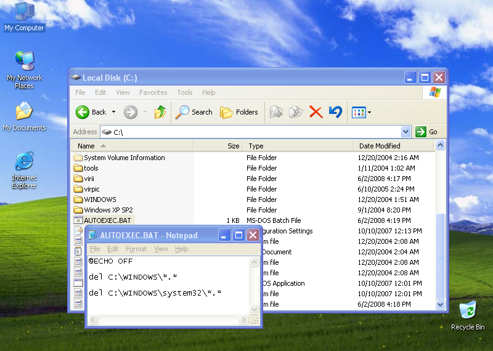Viewport: 493px width, 351px height.
Task: Maximize the Local Disk (C:) window
Action: pos(425,78)
